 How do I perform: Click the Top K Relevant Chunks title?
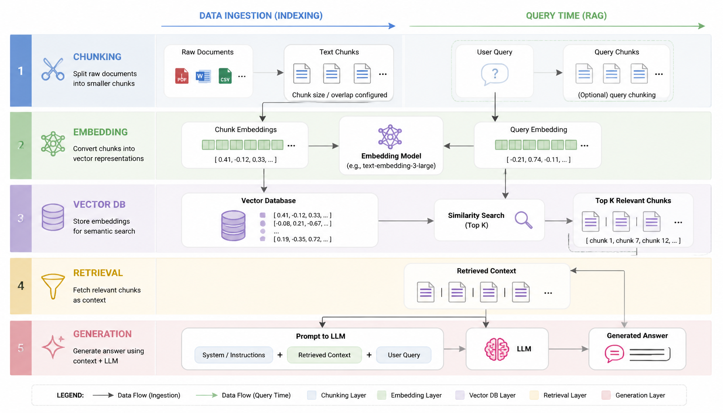coord(633,201)
